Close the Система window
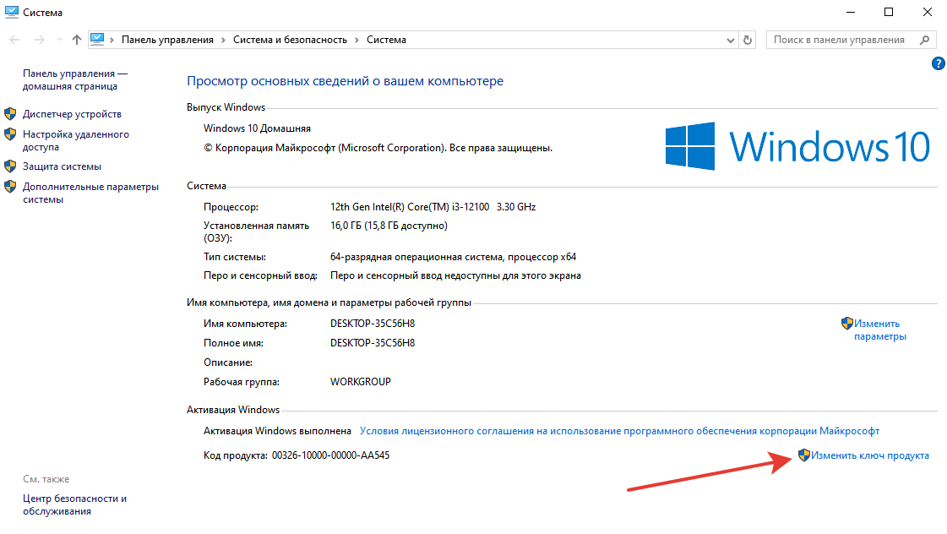 coord(927,12)
